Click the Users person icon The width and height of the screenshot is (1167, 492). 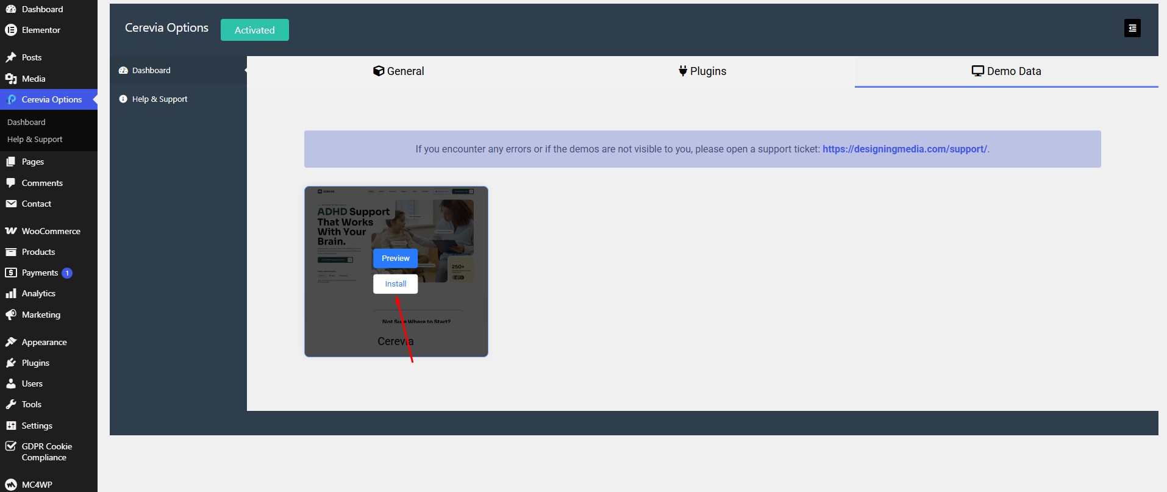pyautogui.click(x=11, y=383)
